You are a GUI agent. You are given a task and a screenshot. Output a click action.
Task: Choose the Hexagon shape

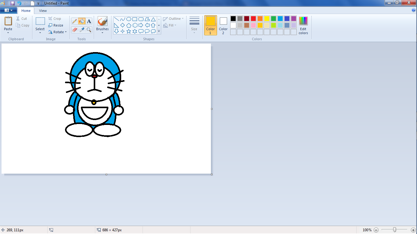point(135,25)
